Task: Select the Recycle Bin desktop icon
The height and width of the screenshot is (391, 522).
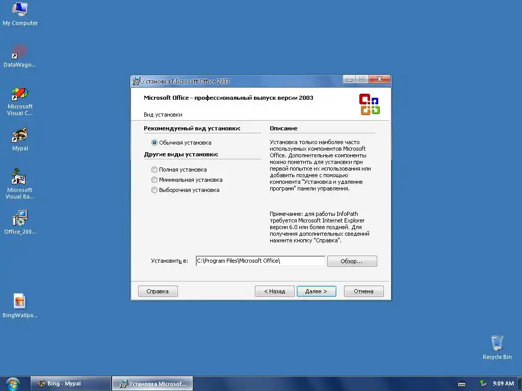Action: tap(497, 347)
